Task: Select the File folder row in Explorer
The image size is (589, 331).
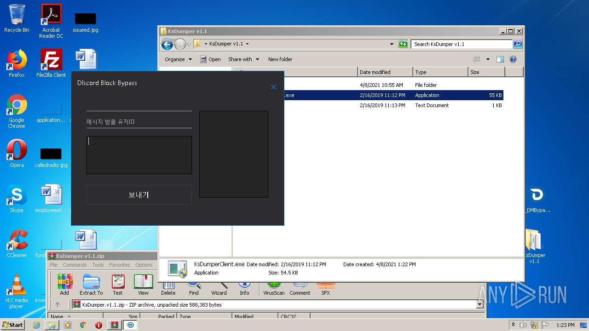Action: pyautogui.click(x=368, y=85)
